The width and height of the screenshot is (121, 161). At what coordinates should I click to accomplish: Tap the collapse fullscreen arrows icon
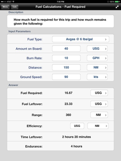[117, 7]
